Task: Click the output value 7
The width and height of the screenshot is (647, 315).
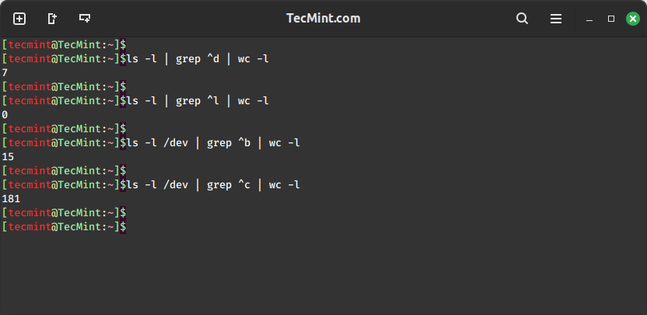Action: tap(5, 73)
